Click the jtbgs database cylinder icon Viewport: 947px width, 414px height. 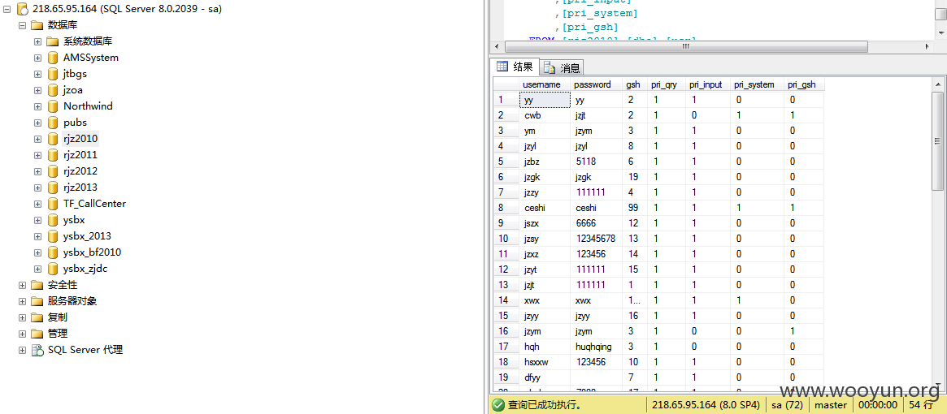pyautogui.click(x=53, y=74)
